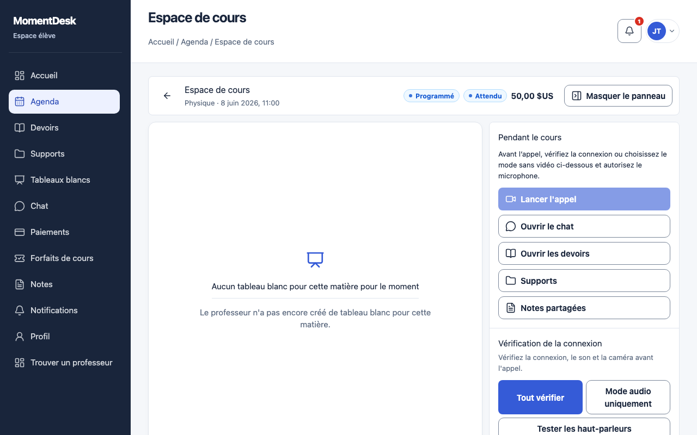This screenshot has height=435, width=697.
Task: Click the 'Pendant le cours' heading
Action: [x=530, y=138]
